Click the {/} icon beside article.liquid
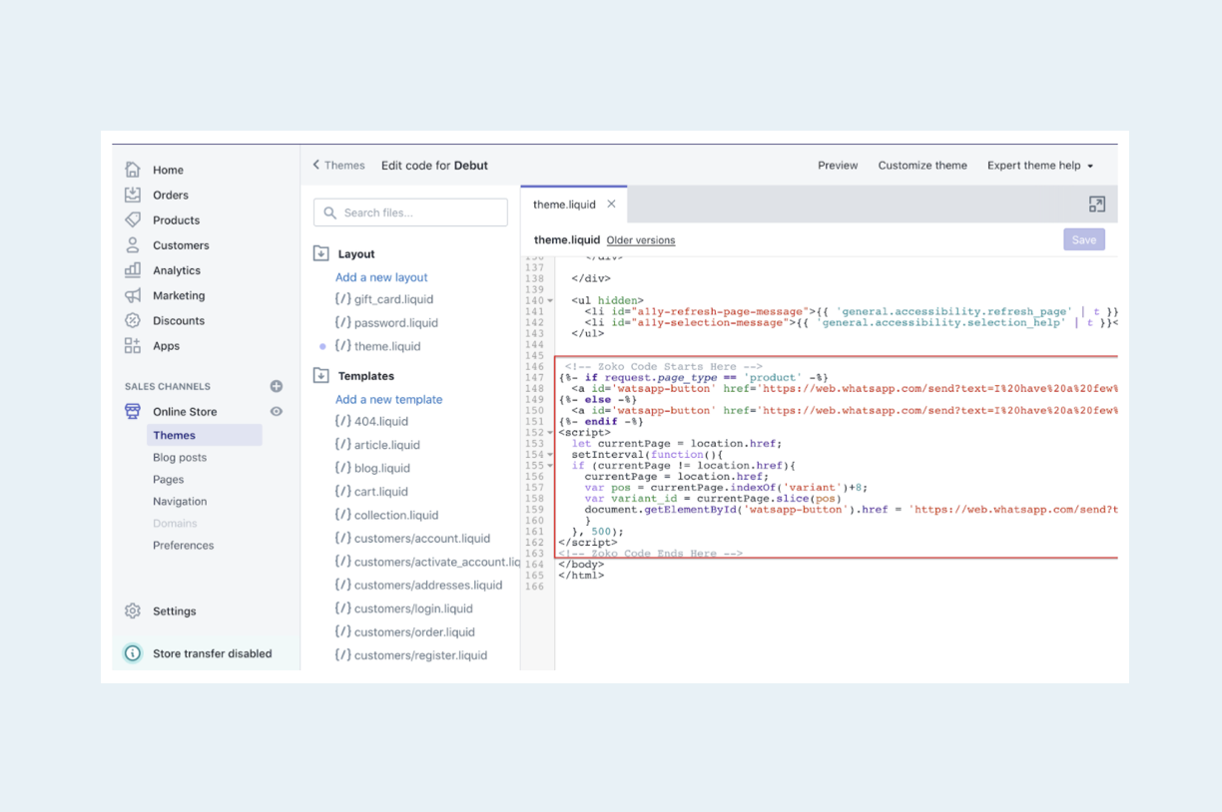The width and height of the screenshot is (1222, 812). pyautogui.click(x=342, y=445)
